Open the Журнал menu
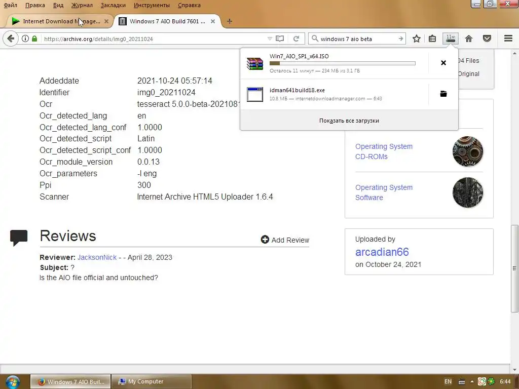Viewport: 519px width, 389px height. point(82,5)
